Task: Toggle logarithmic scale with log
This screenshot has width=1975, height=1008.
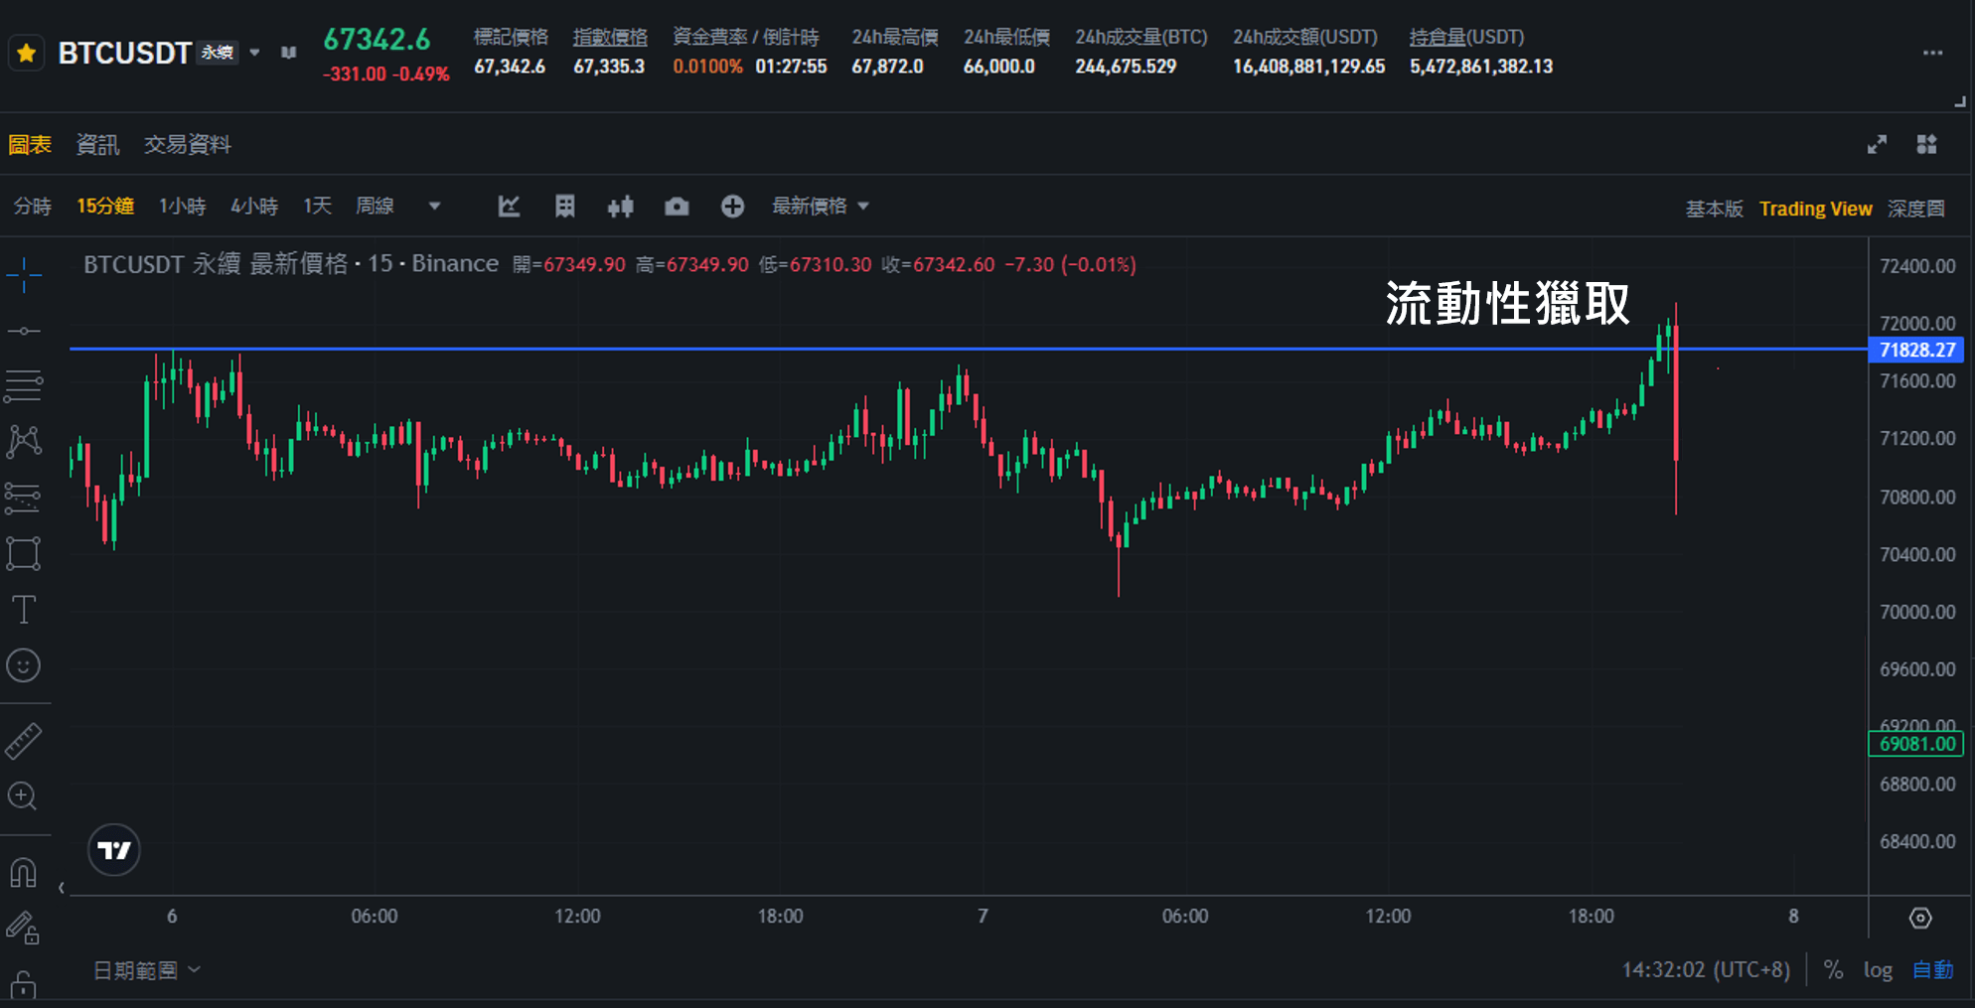Action: point(1877,970)
